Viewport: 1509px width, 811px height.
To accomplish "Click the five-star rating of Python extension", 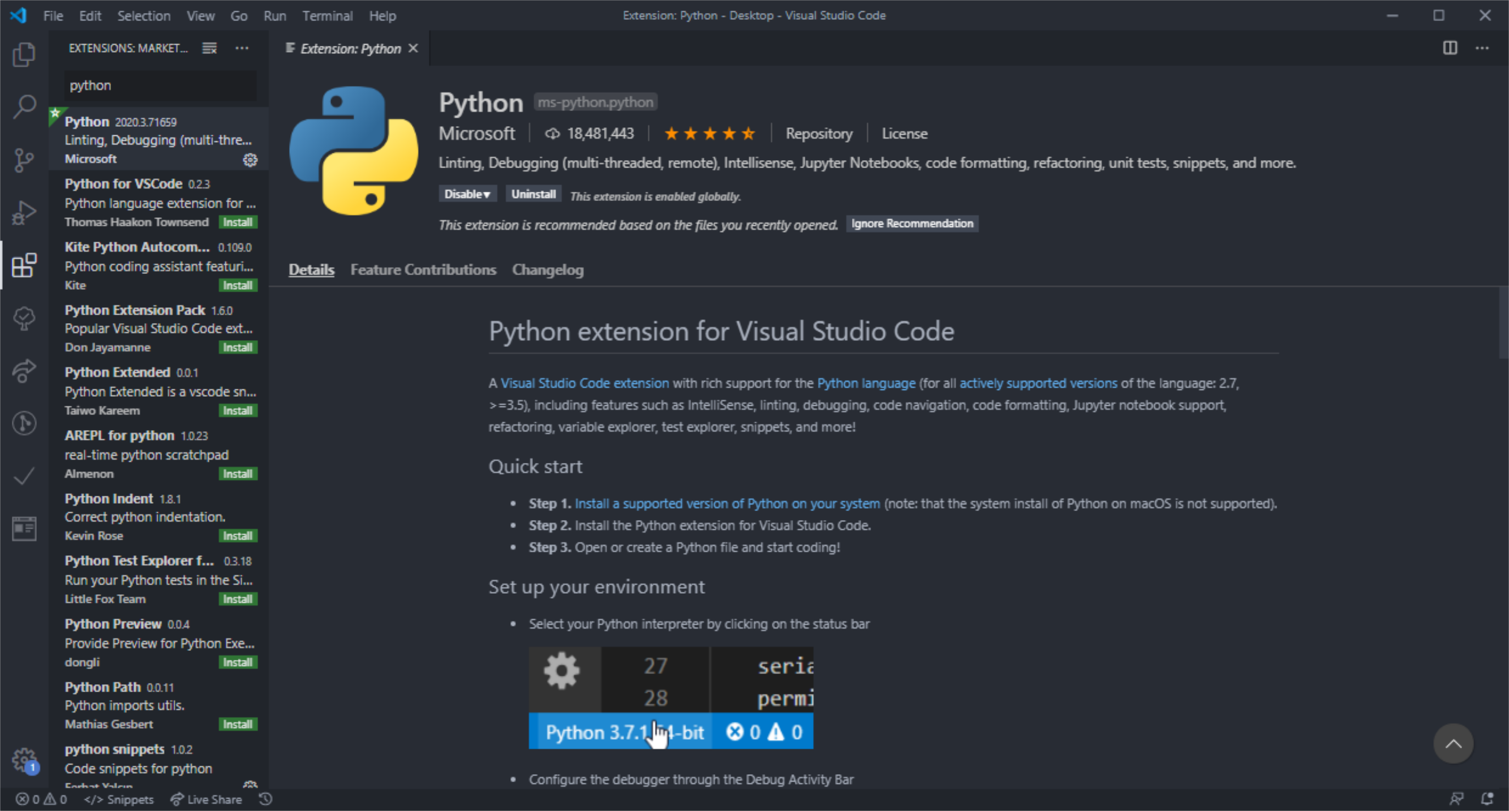I will 710,134.
